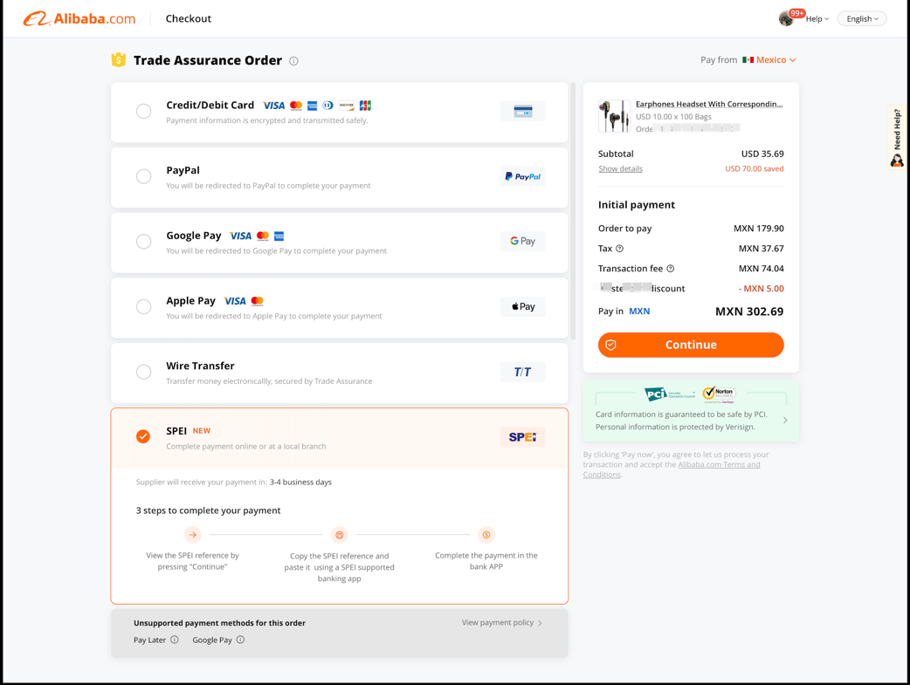Click the earphones product thumbnail

pos(614,116)
